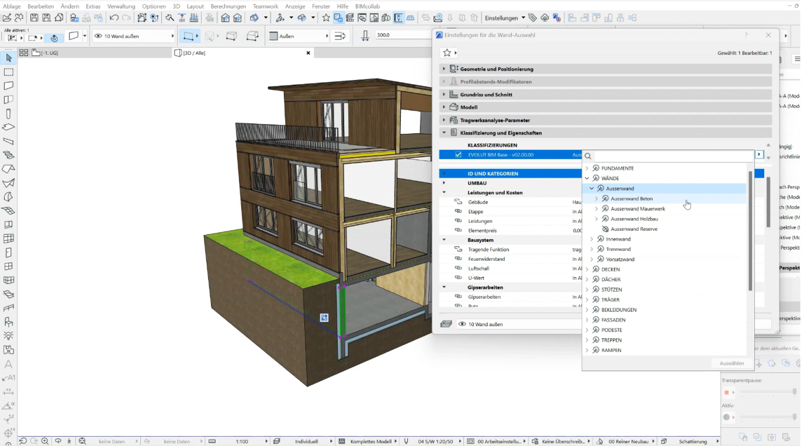The width and height of the screenshot is (804, 446).
Task: Click zoom-in magnifier in bottom bar
Action: coord(44,441)
